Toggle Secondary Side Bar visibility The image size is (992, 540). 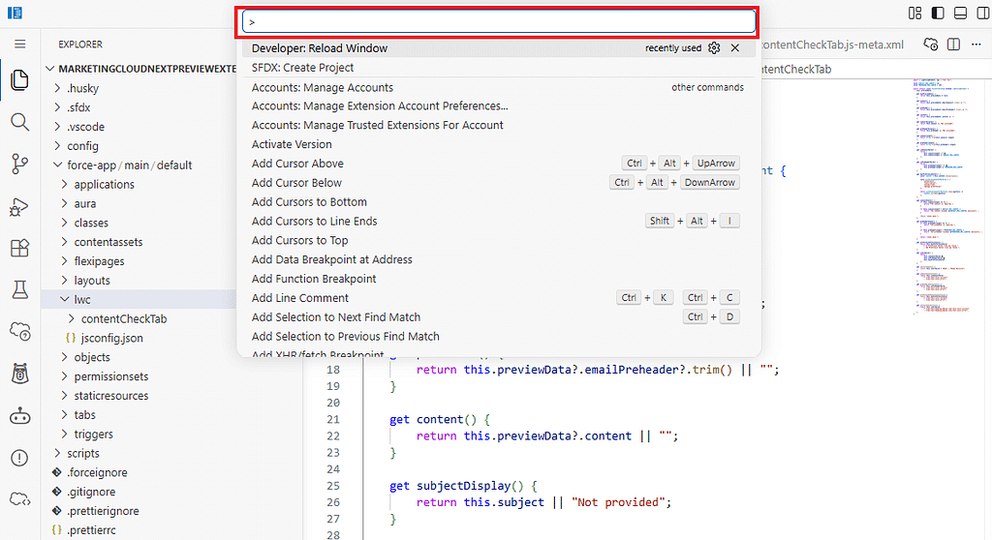(982, 13)
